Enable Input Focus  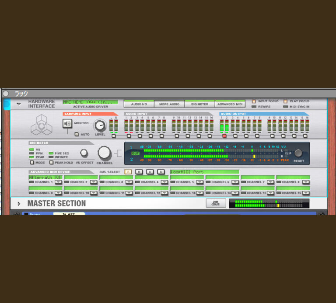pos(254,101)
